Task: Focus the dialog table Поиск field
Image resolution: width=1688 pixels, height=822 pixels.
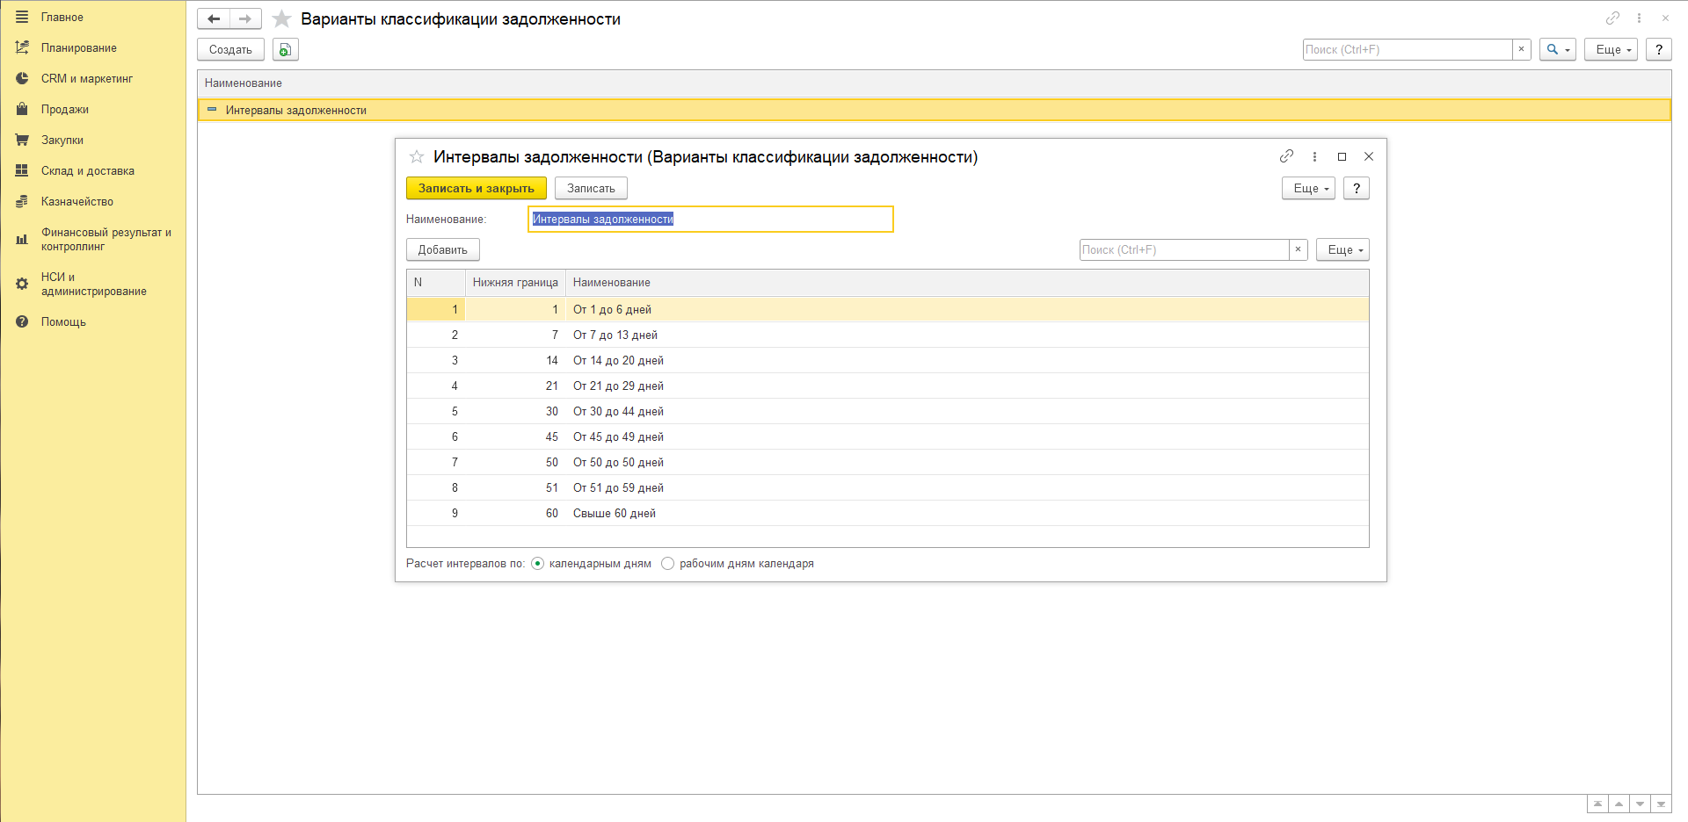Action: [x=1184, y=249]
